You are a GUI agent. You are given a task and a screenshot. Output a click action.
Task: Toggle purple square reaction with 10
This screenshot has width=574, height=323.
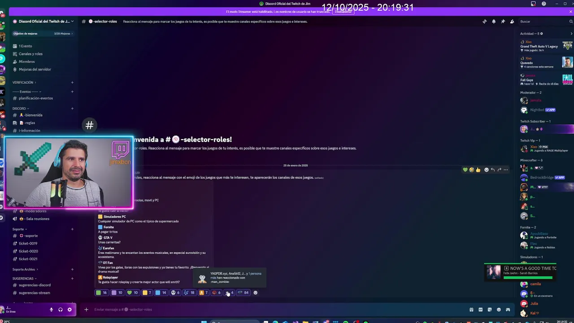tap(117, 292)
